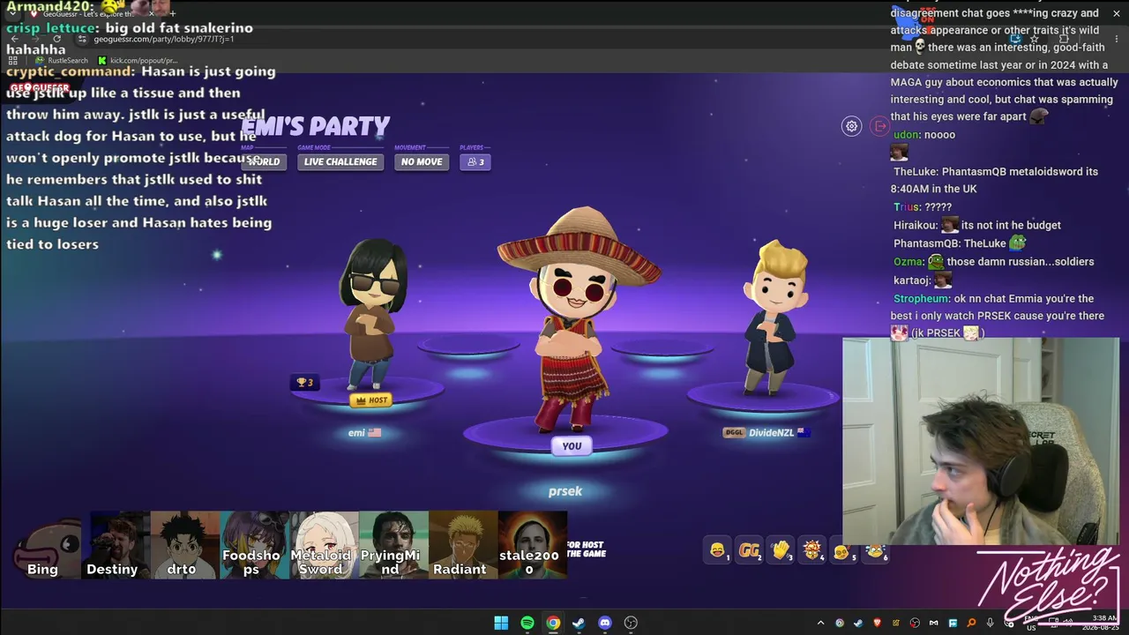1129x635 pixels.
Task: Open a new browser tab
Action: point(172,13)
